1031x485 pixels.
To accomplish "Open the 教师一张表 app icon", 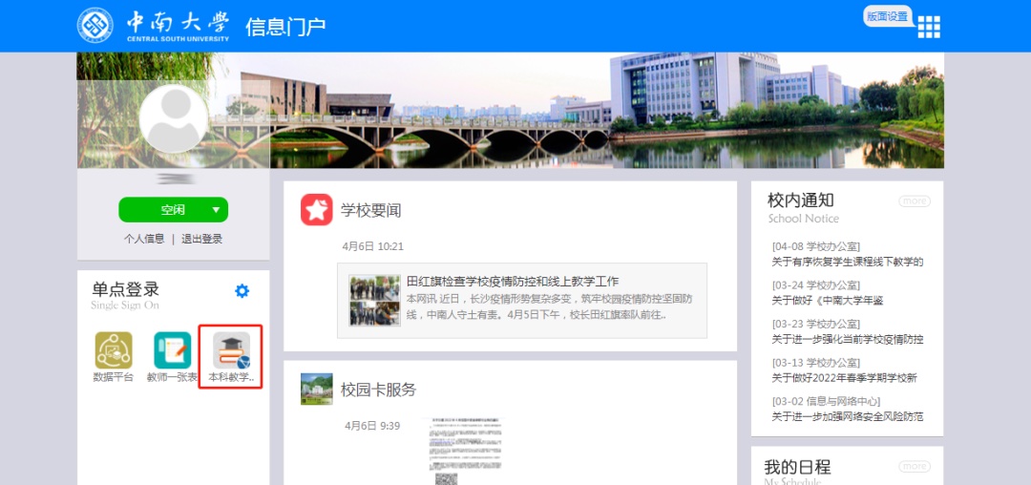I will 173,350.
